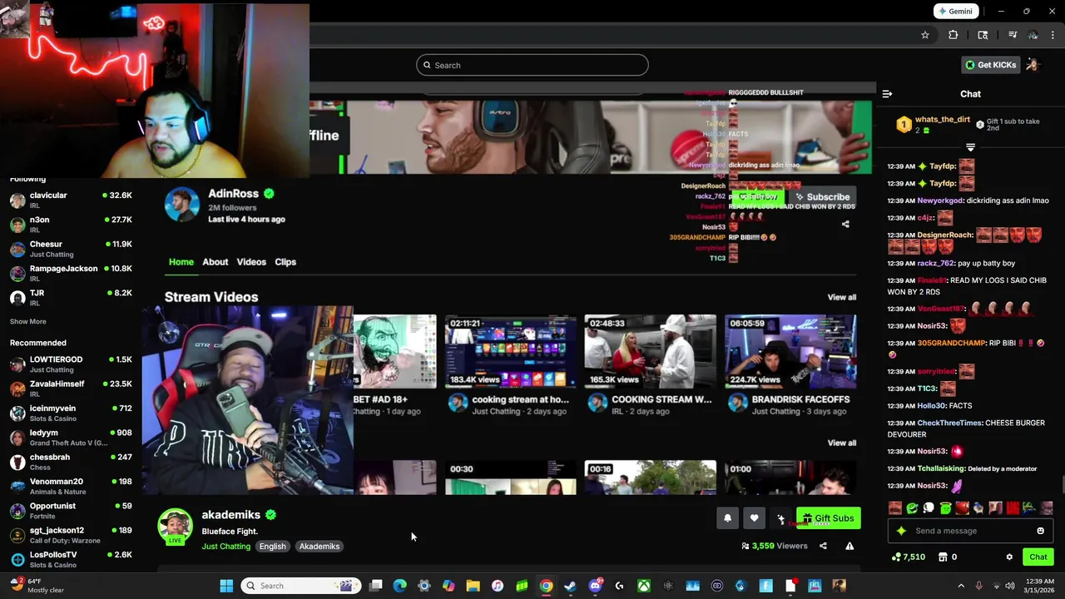Open the Chrome profile avatar
Screen dimensions: 1065x599
(1033, 35)
